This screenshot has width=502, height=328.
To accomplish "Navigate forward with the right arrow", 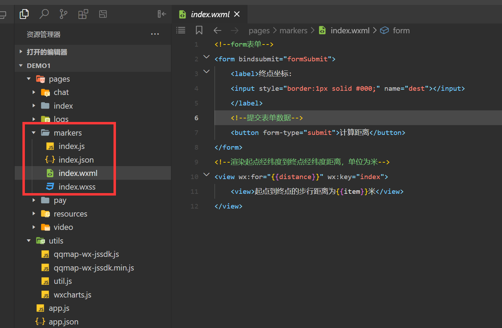I will pos(235,30).
